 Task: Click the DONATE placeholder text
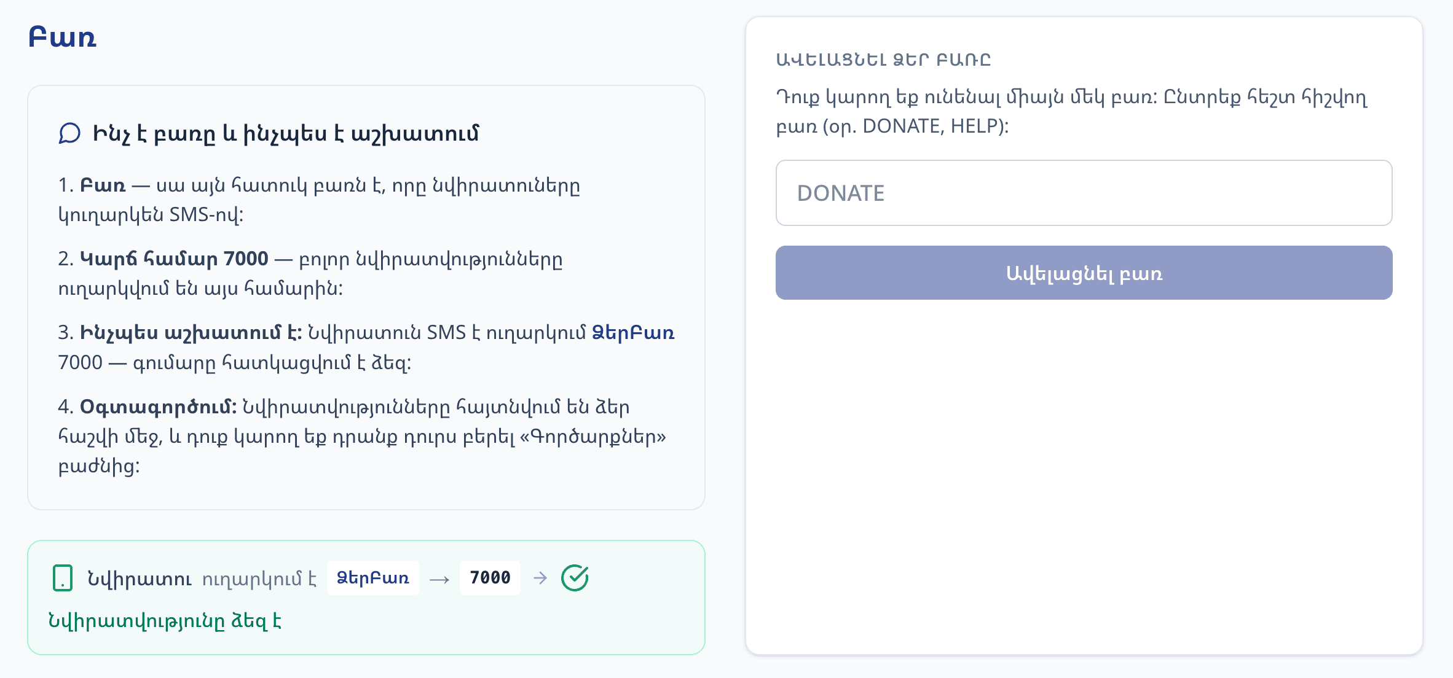click(841, 193)
